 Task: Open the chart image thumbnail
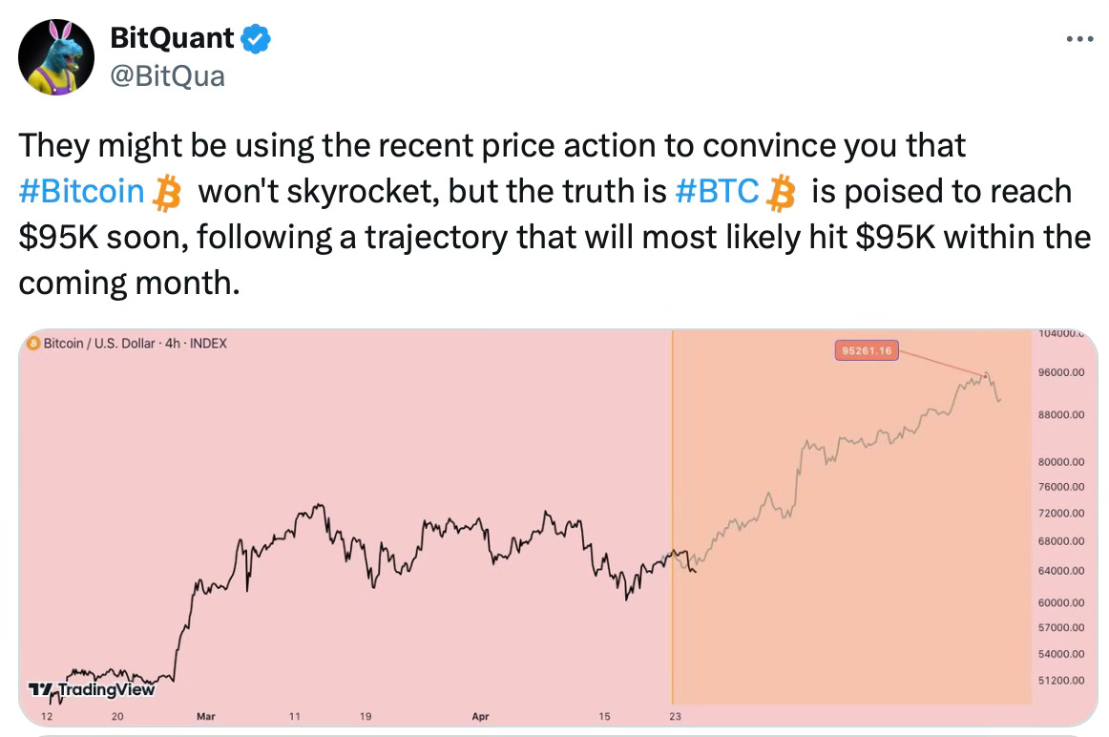pos(558,528)
